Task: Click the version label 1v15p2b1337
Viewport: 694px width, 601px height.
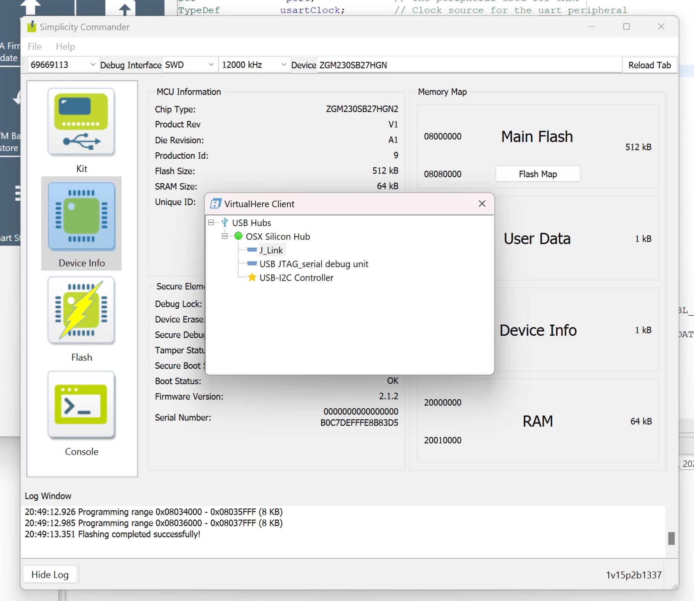Action: pos(634,575)
